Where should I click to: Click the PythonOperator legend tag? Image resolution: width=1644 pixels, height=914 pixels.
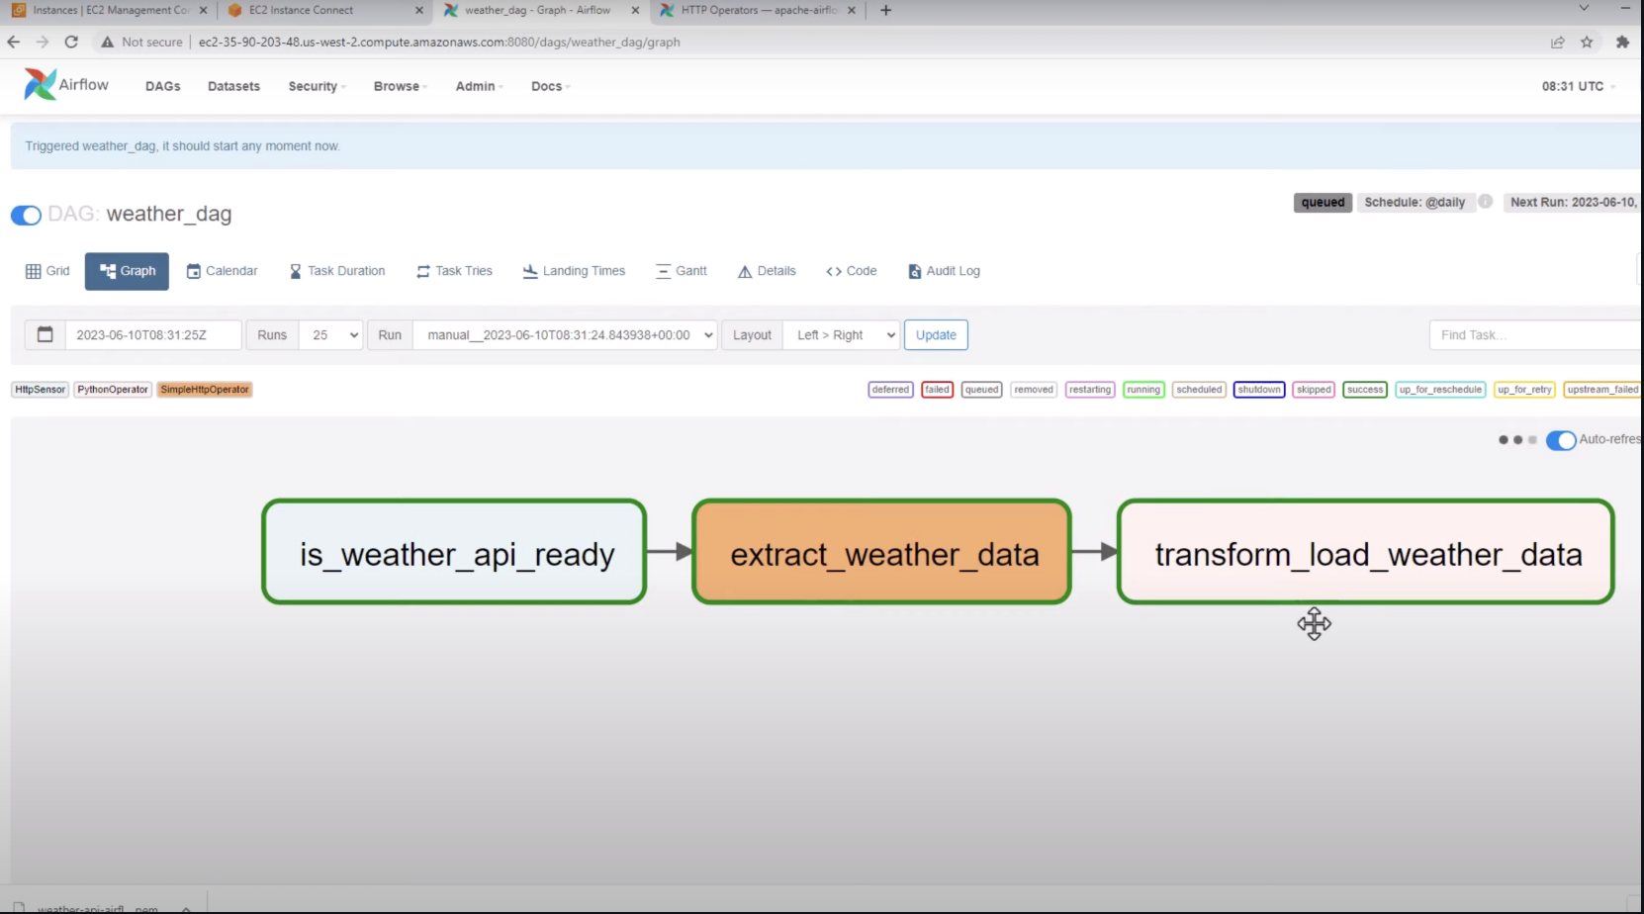coord(113,390)
